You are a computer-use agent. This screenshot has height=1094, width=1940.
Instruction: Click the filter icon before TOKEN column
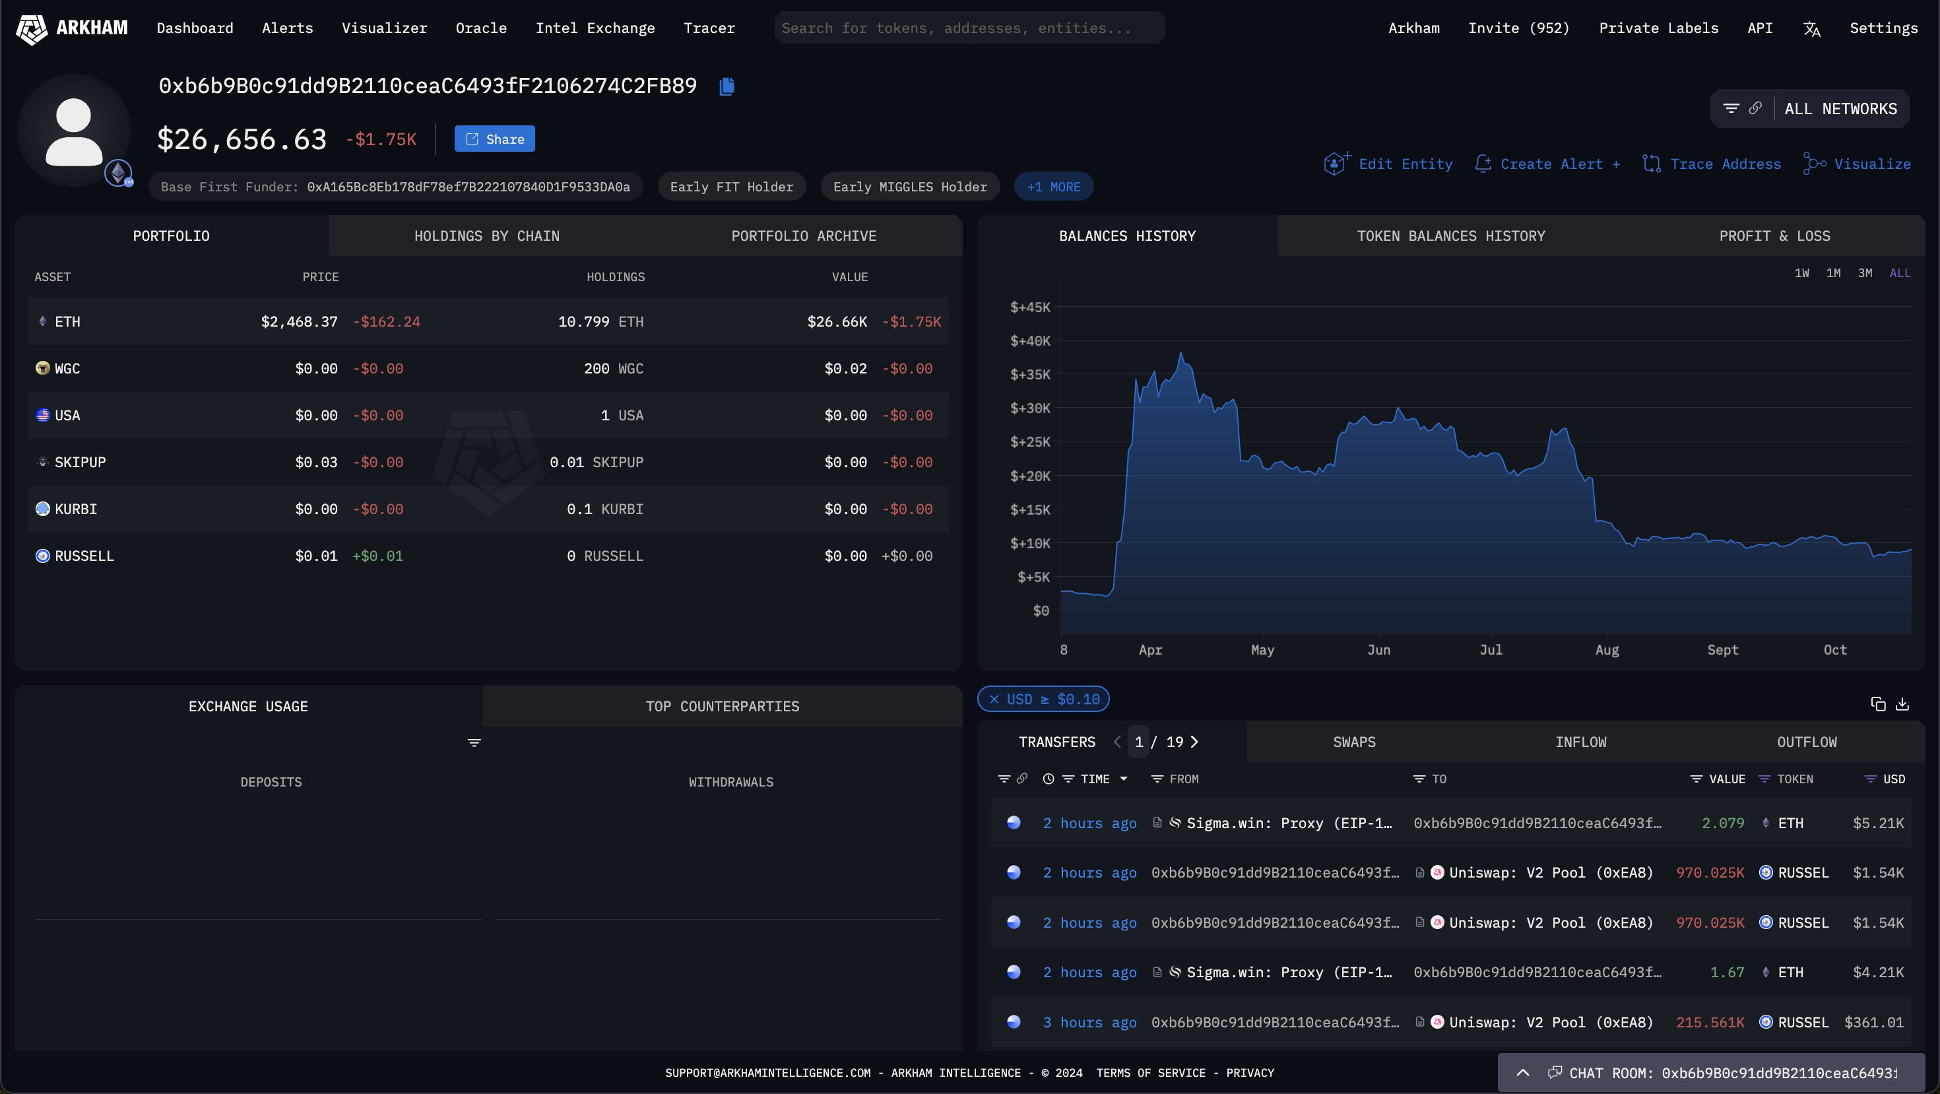coord(1764,779)
